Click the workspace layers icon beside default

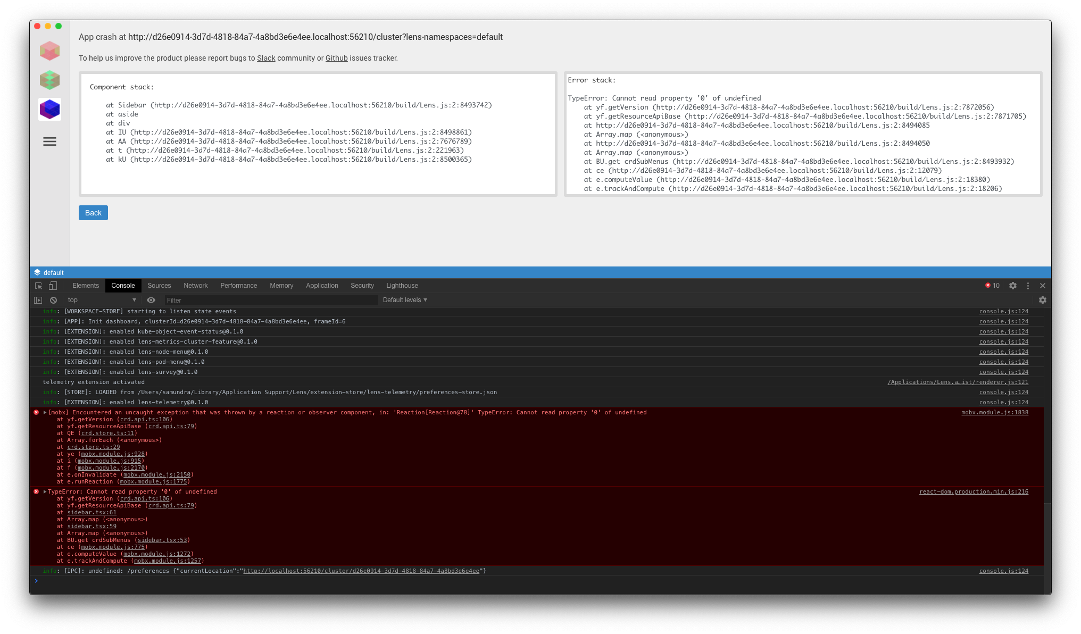pos(37,272)
